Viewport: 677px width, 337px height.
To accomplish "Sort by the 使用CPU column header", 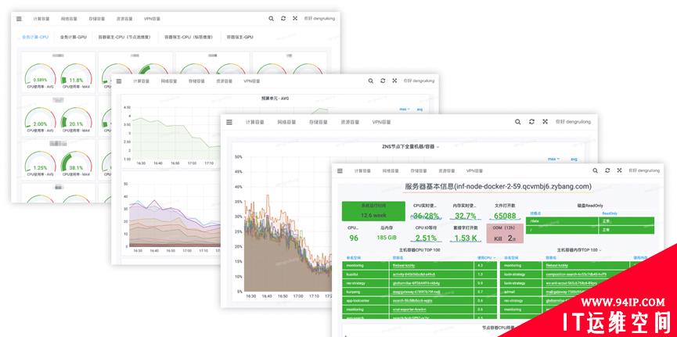I will click(486, 257).
